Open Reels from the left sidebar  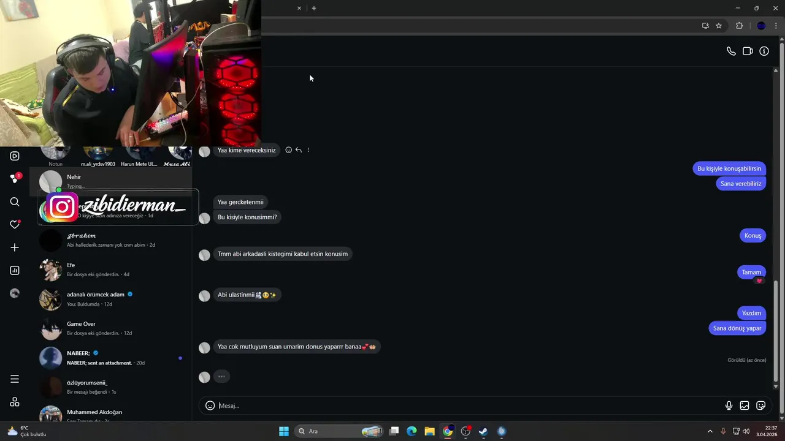pos(15,156)
